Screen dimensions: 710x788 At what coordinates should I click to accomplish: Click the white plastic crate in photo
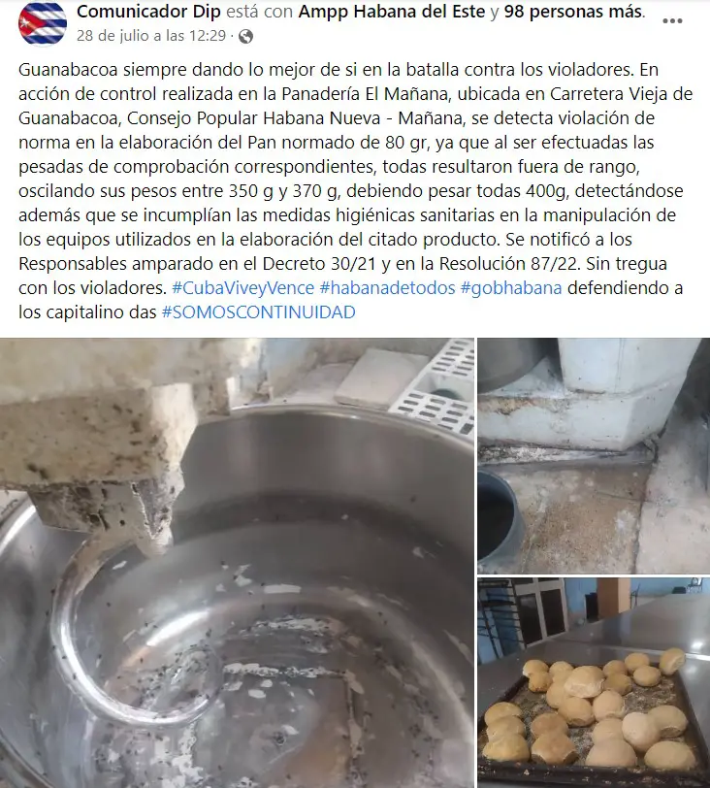pos(436,384)
